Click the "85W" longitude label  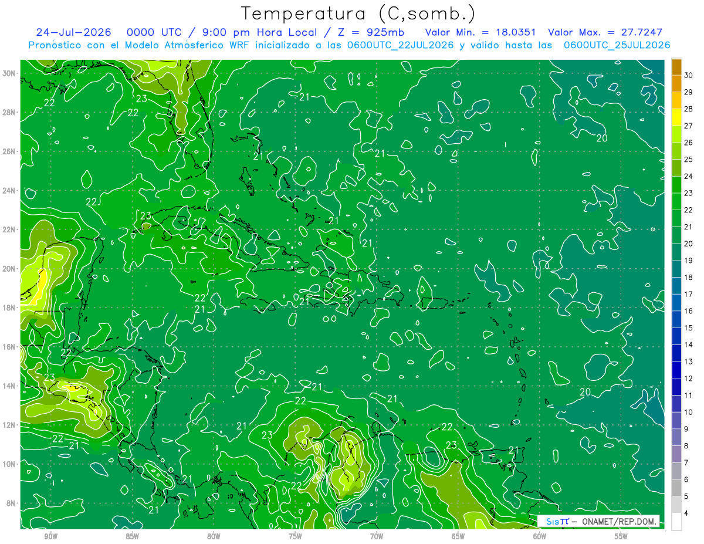pos(132,536)
